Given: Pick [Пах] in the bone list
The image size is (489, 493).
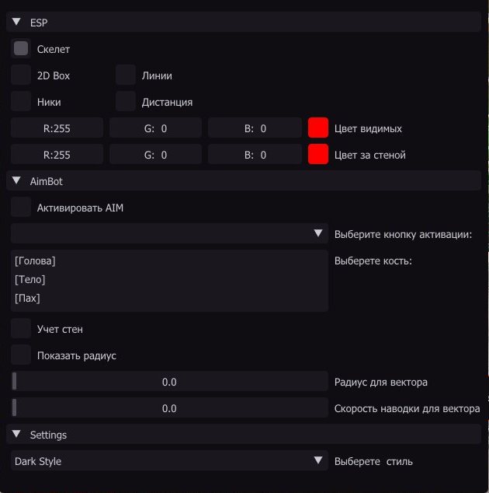Looking at the screenshot, I should pyautogui.click(x=28, y=299).
